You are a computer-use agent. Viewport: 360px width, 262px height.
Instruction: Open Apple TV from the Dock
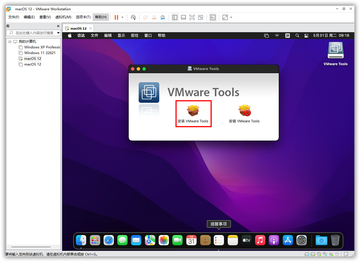(x=246, y=240)
